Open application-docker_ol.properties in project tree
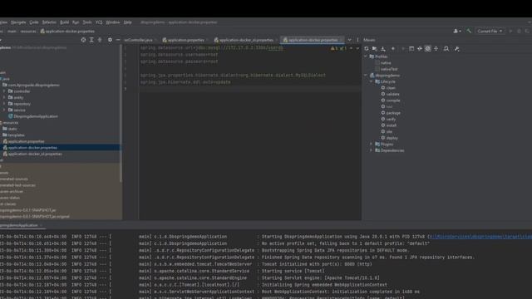532x299 pixels. 32,154
